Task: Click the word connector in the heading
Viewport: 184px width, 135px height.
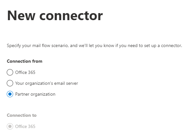Action: click(71, 16)
